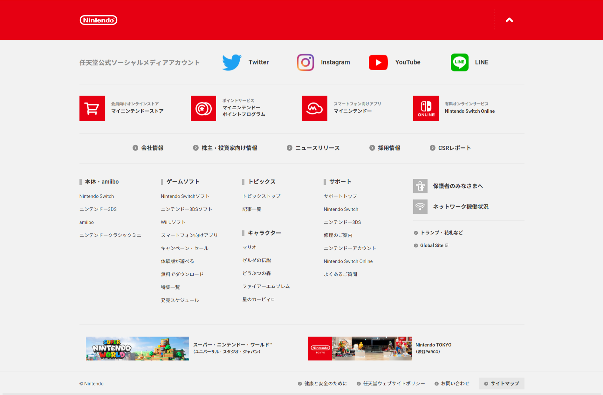Open 発売スケジュール link

click(x=180, y=300)
